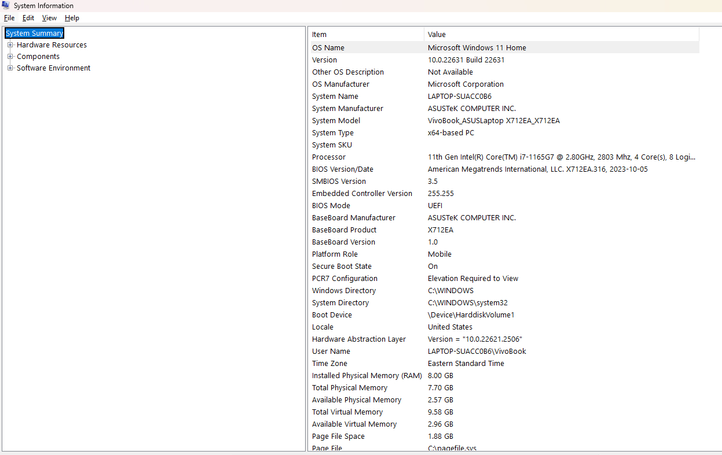Select the System SKU row

pos(504,145)
